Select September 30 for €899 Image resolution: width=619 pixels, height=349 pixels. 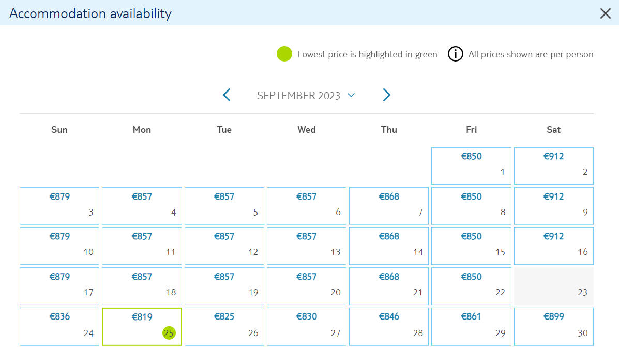pos(553,327)
